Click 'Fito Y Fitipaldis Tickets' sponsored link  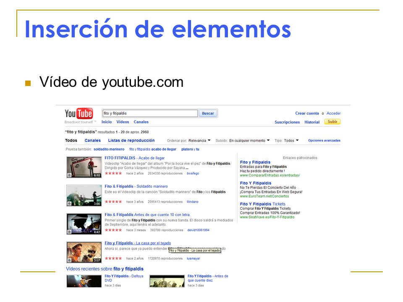(x=263, y=204)
